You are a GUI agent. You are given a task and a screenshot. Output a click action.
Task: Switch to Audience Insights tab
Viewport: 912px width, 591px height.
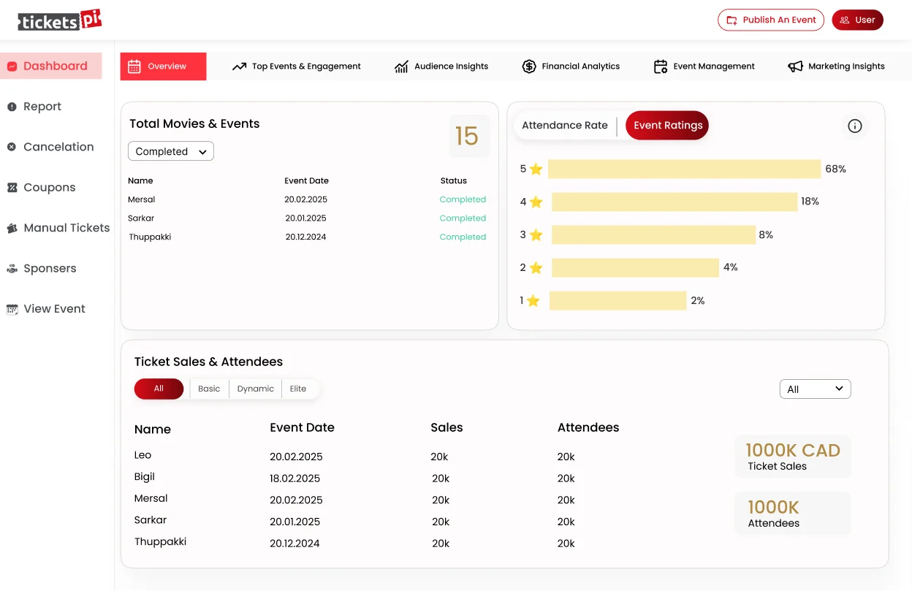tap(441, 66)
